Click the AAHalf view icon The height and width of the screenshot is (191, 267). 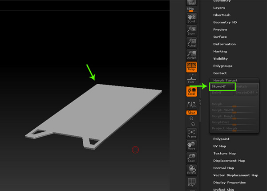pyautogui.click(x=191, y=55)
